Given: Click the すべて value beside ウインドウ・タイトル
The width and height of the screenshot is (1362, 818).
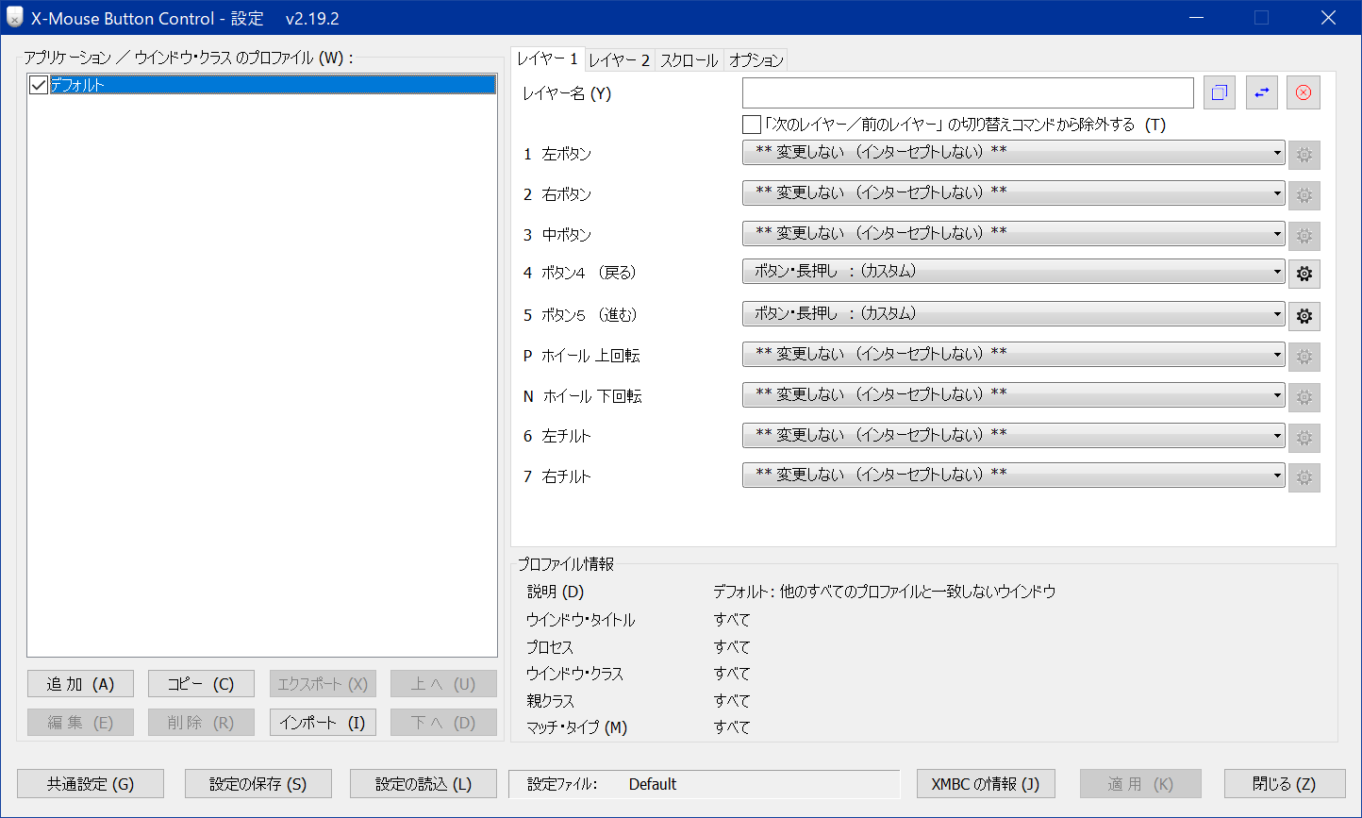Looking at the screenshot, I should click(x=732, y=620).
